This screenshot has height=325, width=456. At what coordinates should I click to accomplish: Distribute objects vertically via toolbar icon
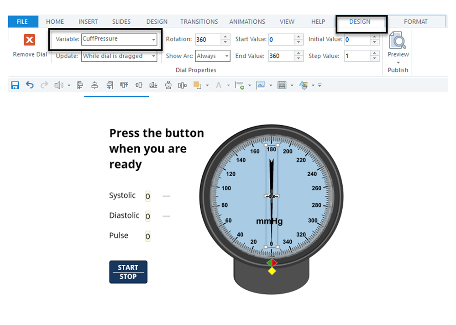pos(168,85)
